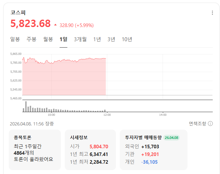Switch to the 3년 chart period

(x=111, y=40)
